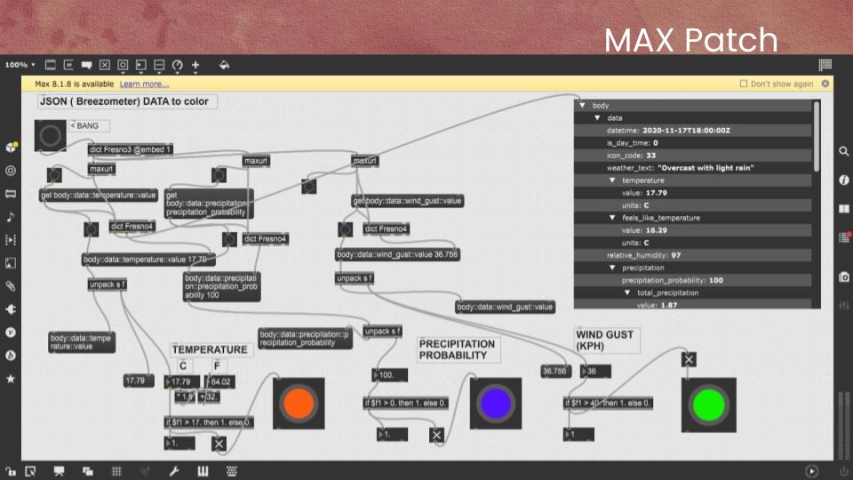Click the purple precipitation color light
The height and width of the screenshot is (480, 853).
[496, 404]
